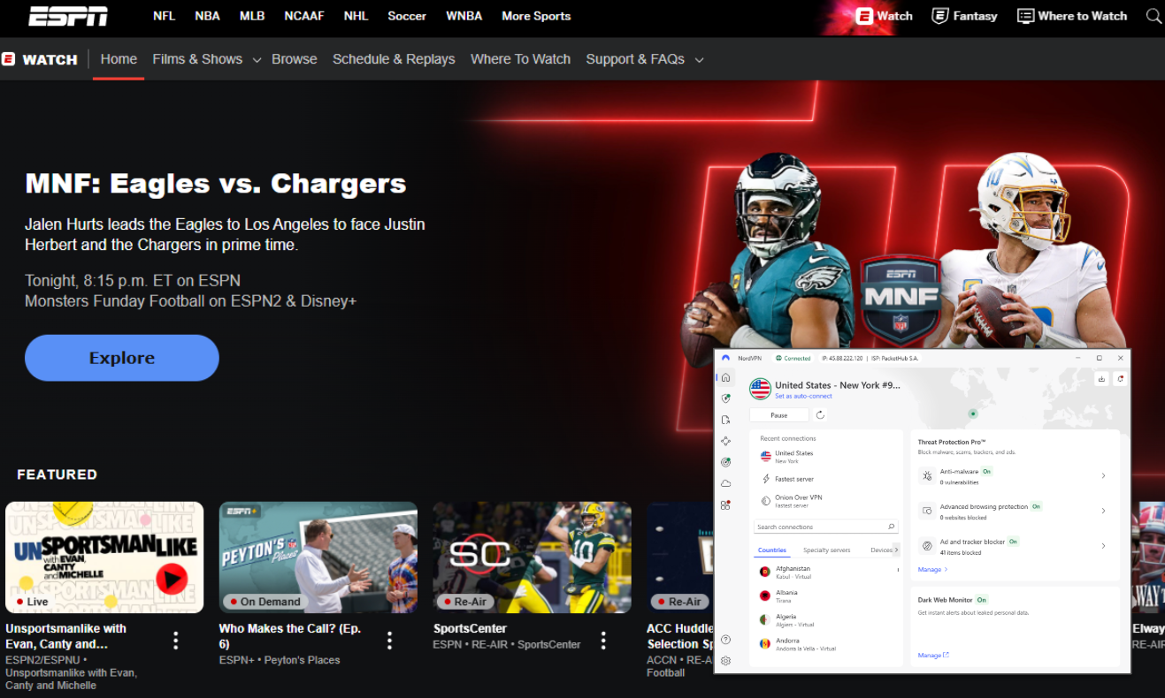Open ESPN search with the magnifying glass
This screenshot has width=1165, height=698.
click(1153, 16)
